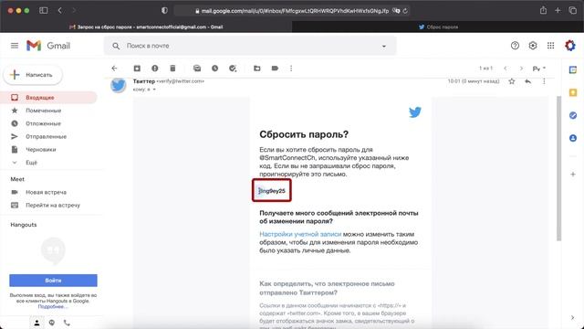Snooze this email with clock icon

click(x=215, y=69)
